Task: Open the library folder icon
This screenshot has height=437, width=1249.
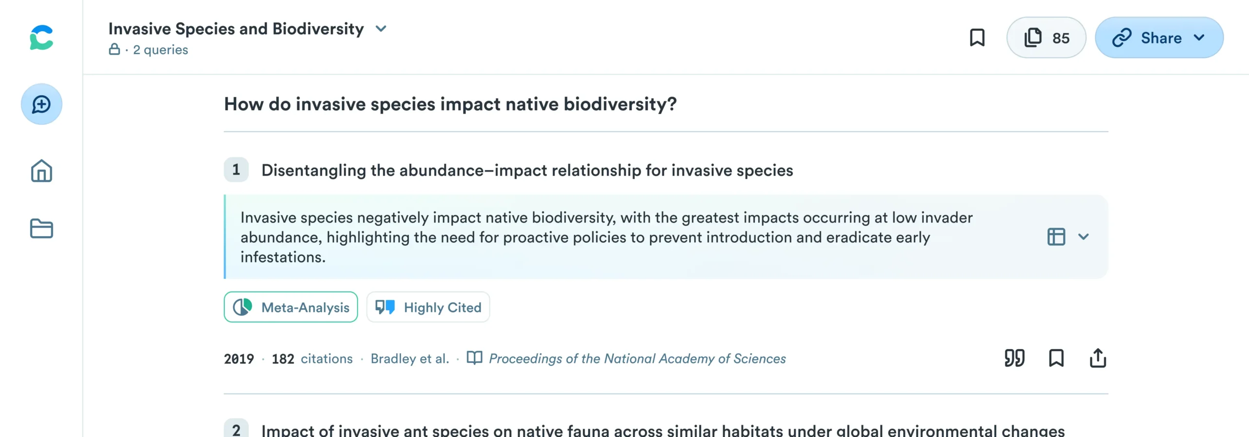Action: [x=41, y=228]
